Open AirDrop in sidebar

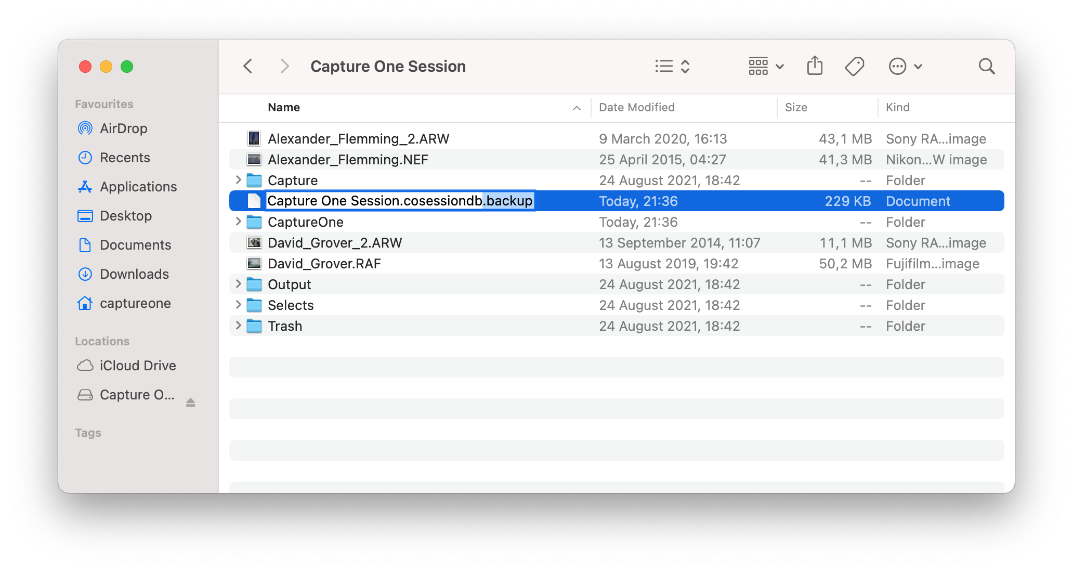(x=123, y=128)
